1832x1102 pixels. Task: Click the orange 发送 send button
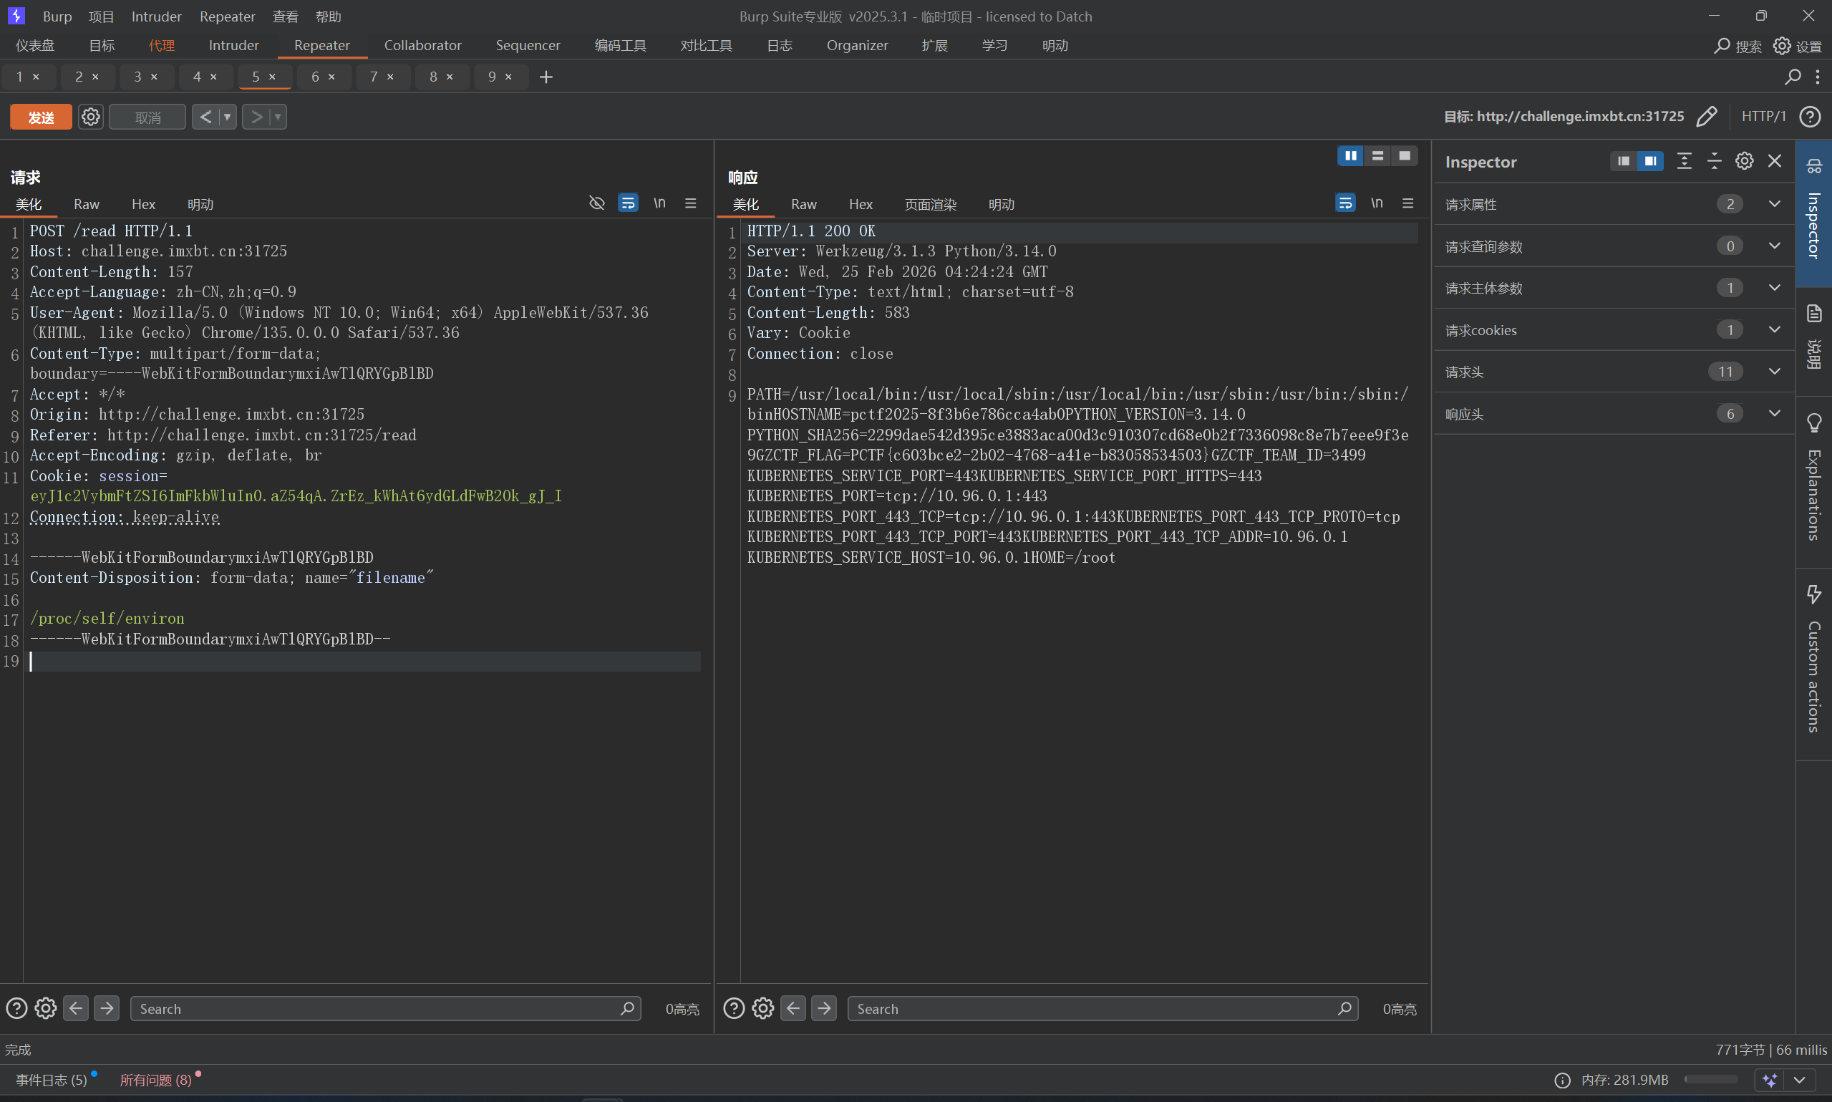(41, 117)
